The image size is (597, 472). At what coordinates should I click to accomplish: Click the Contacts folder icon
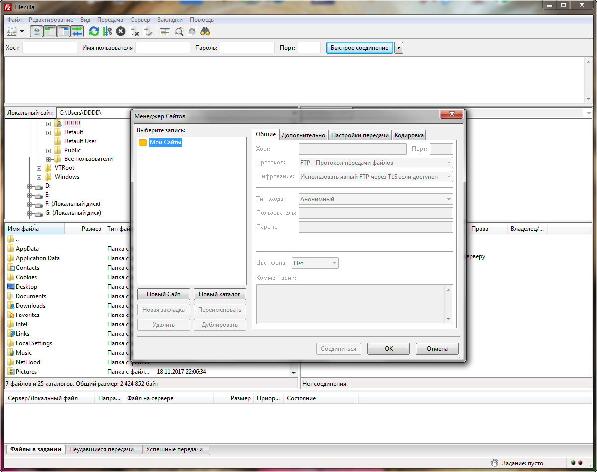coord(11,268)
